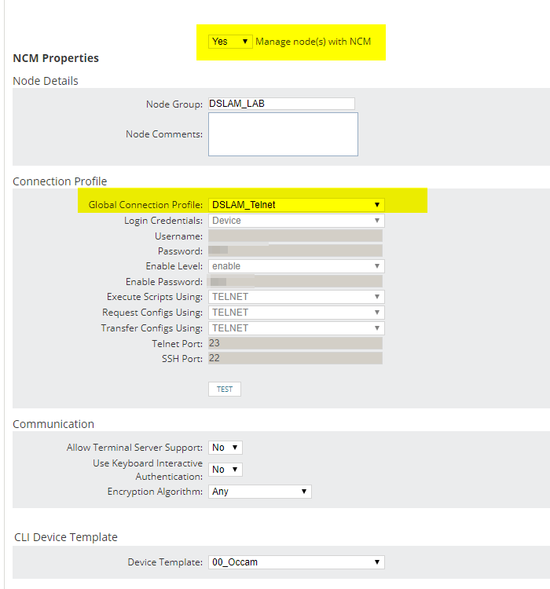Click the Device Template label
550x589 pixels.
[x=165, y=562]
